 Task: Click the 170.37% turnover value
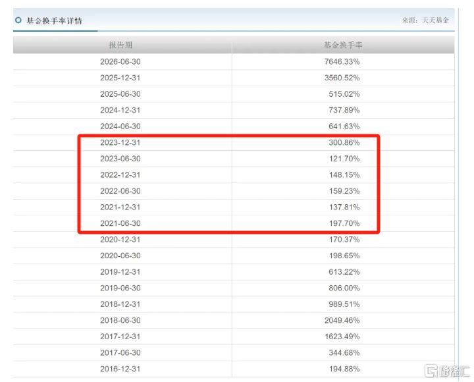[344, 240]
